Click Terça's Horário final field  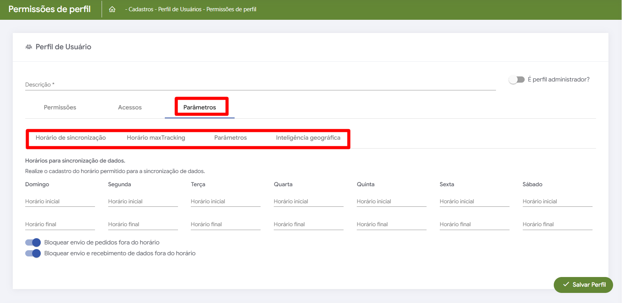(x=225, y=224)
